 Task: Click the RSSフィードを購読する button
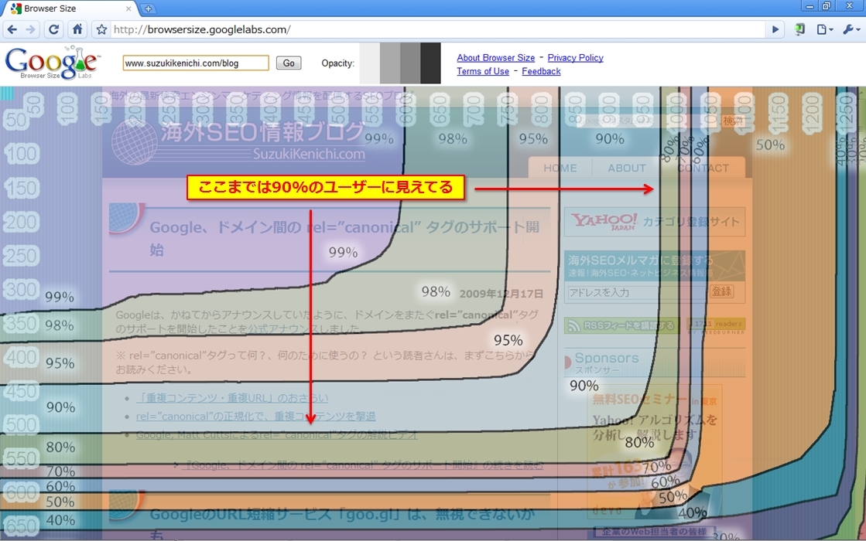click(x=622, y=326)
